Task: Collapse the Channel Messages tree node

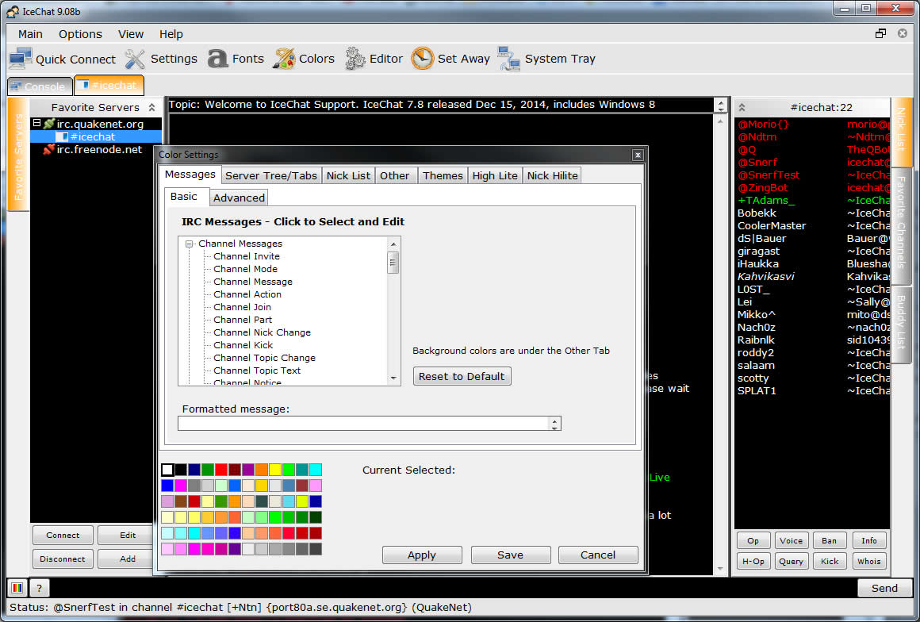Action: 189,244
